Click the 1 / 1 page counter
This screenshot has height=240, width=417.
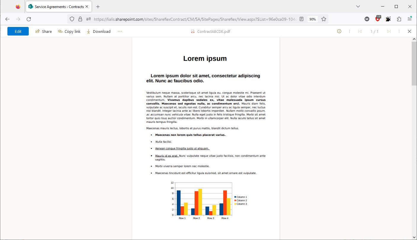pos(374,31)
